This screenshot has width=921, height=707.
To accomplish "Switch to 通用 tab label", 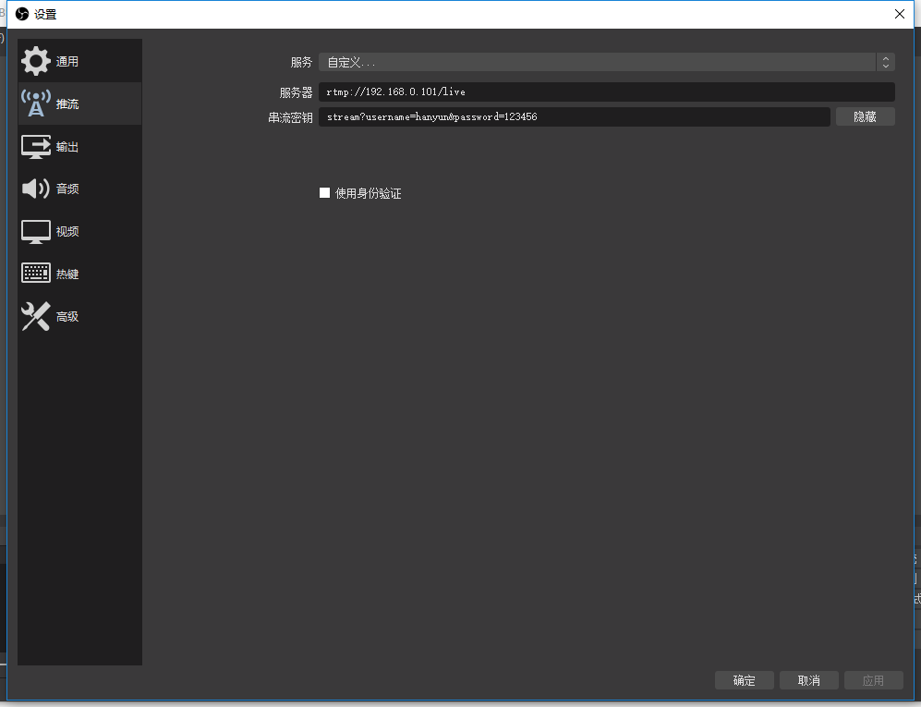I will point(67,62).
